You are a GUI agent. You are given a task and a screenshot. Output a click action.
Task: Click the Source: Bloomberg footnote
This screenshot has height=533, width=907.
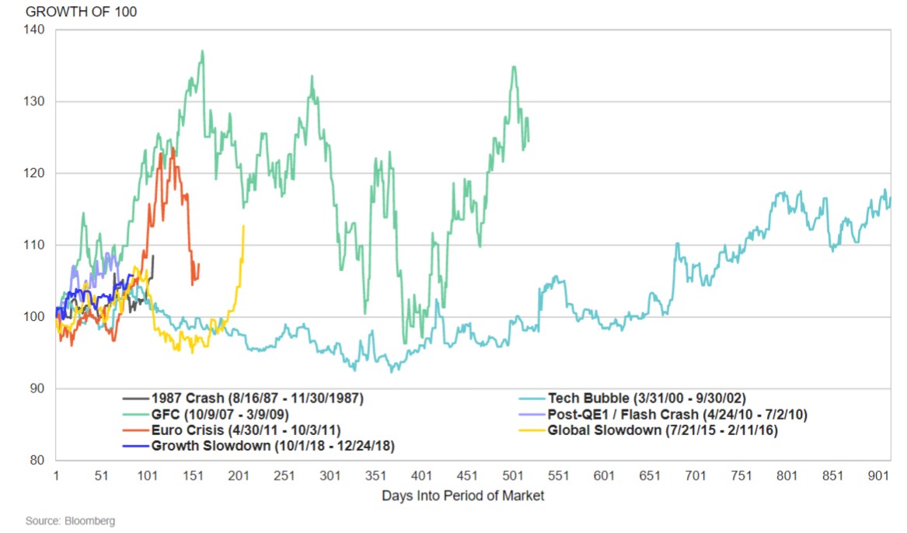coord(70,521)
